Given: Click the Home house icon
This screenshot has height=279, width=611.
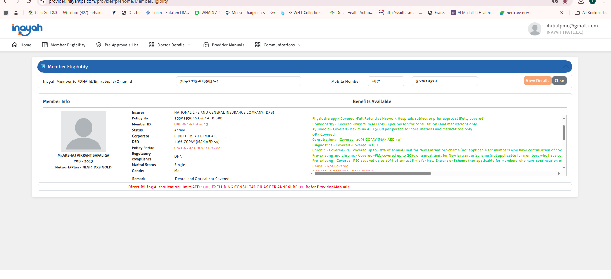Looking at the screenshot, I should pos(15,45).
